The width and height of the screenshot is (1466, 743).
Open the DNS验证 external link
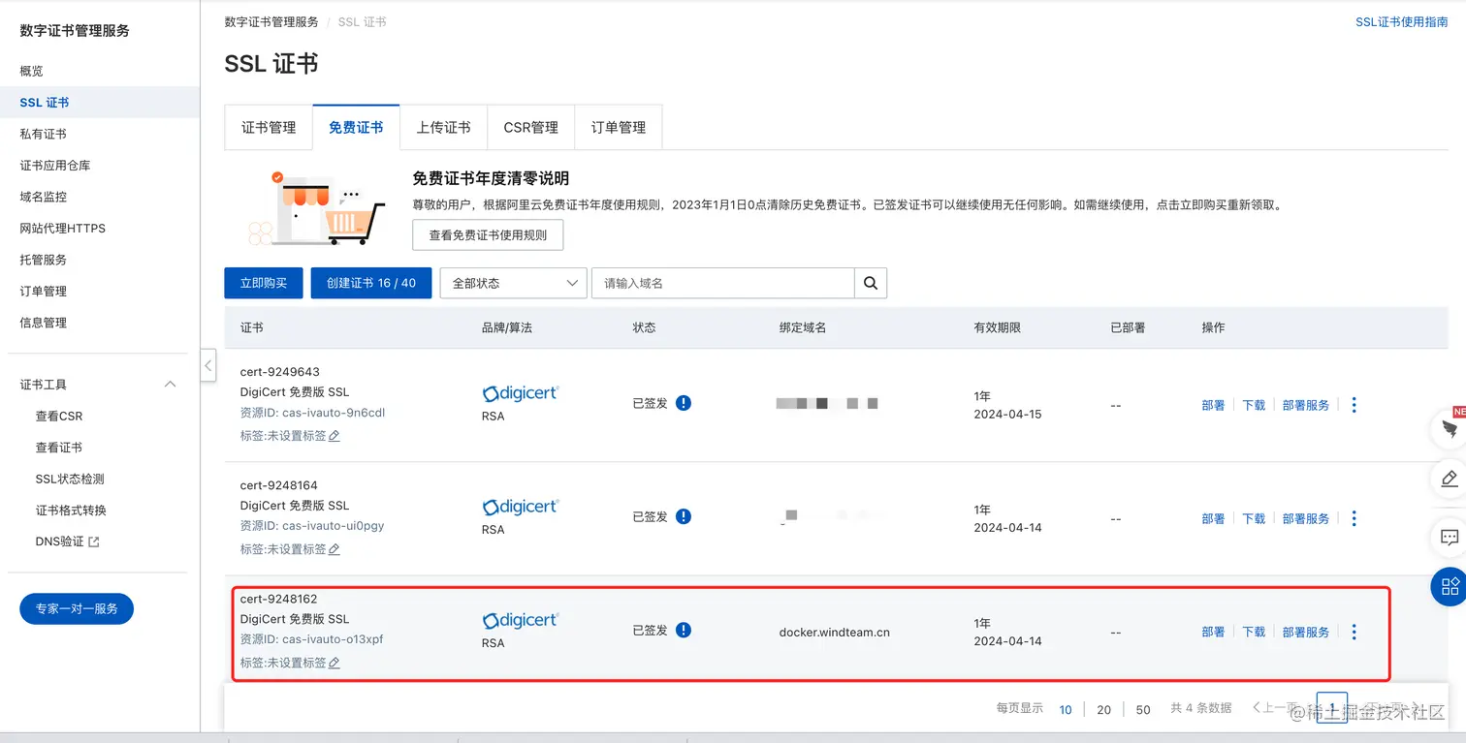pos(67,542)
